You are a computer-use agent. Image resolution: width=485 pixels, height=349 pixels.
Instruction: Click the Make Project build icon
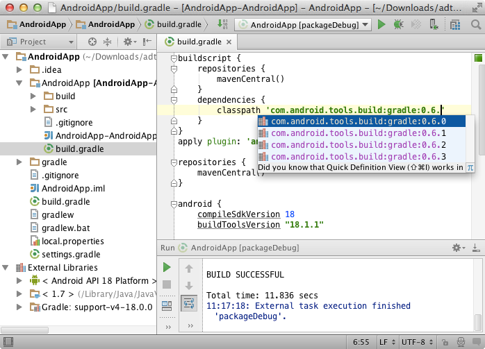pos(222,24)
